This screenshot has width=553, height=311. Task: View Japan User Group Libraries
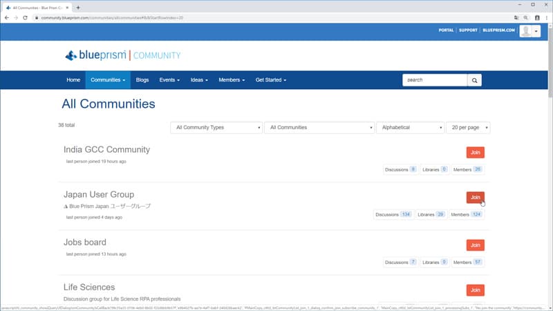431,214
